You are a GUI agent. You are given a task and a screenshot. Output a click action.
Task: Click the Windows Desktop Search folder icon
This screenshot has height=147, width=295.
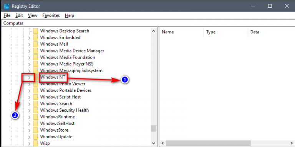coord(35,31)
